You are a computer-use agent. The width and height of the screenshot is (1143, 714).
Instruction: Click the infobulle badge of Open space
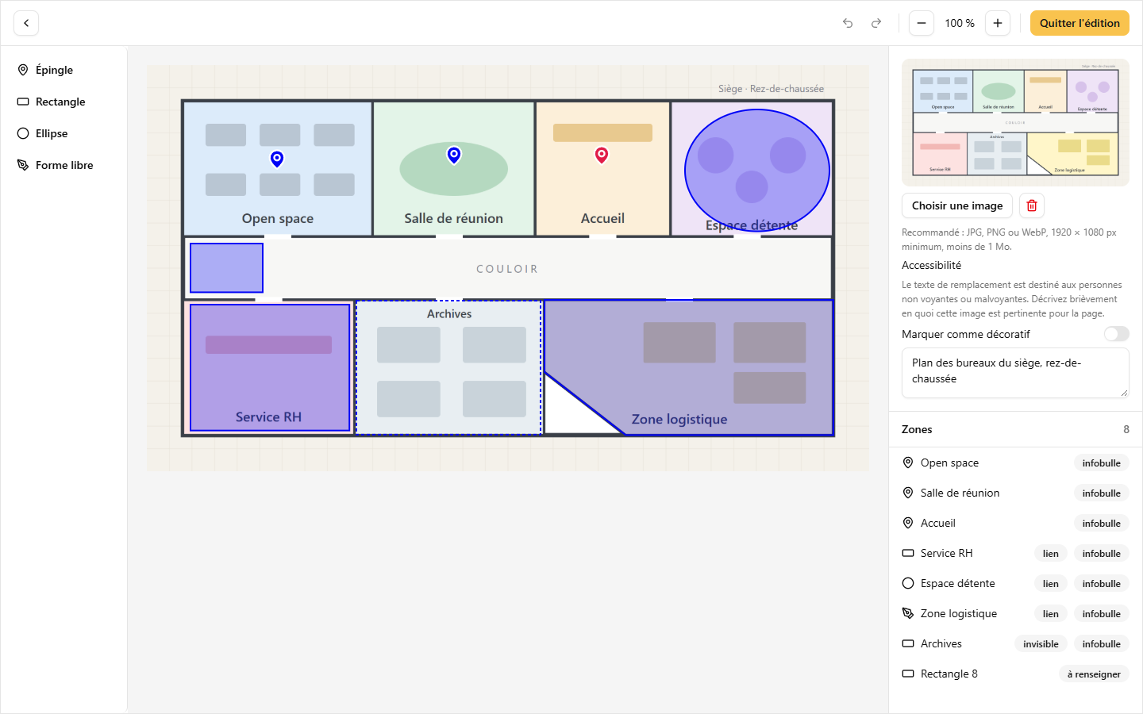pyautogui.click(x=1102, y=463)
